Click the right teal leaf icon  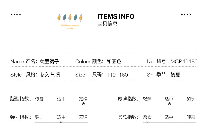75,17
